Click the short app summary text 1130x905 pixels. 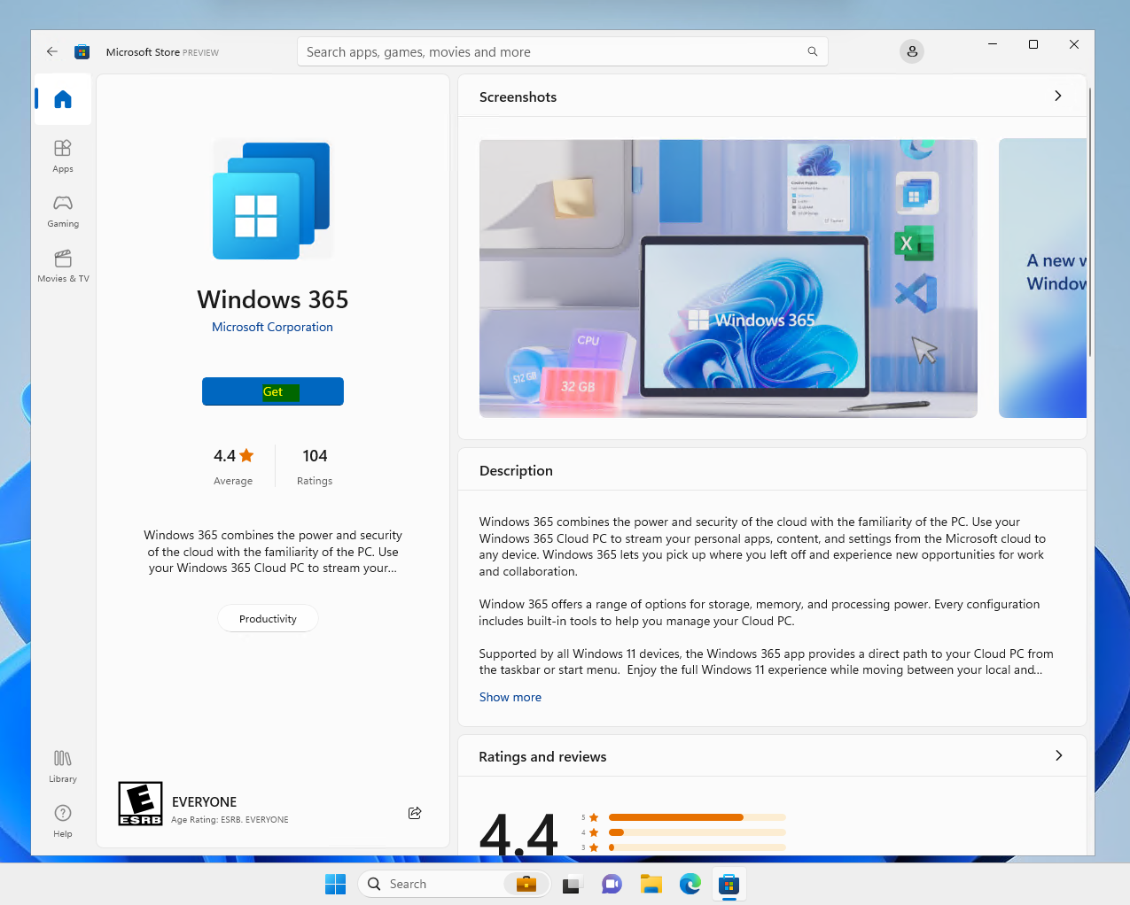273,552
